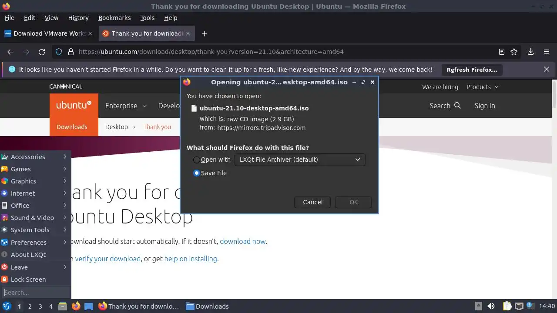
Task: Open the help on installing link
Action: 191,259
